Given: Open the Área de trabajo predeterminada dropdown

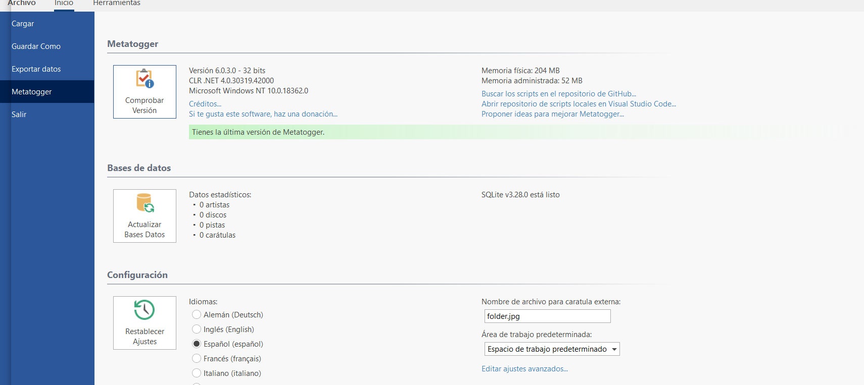Looking at the screenshot, I should click(552, 349).
